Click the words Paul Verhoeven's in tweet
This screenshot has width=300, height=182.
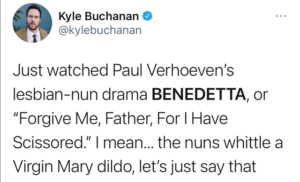point(173,70)
